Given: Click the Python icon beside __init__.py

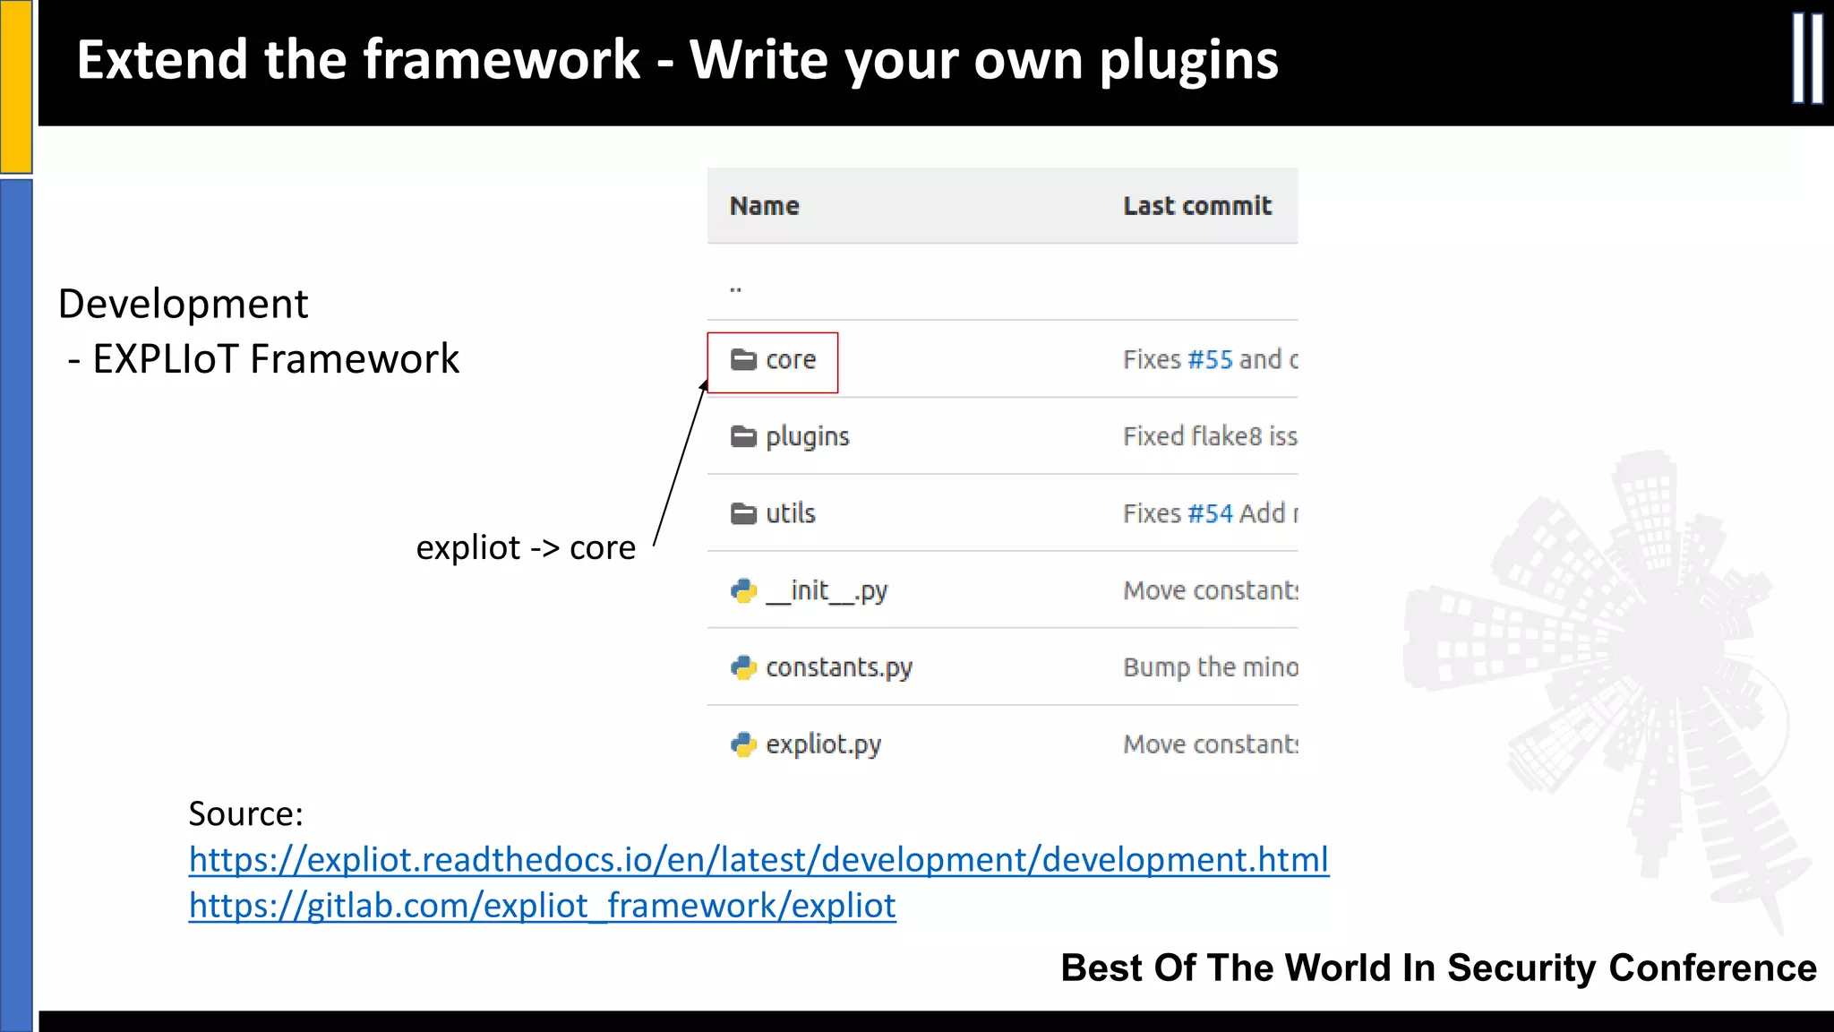Looking at the screenshot, I should click(x=743, y=590).
